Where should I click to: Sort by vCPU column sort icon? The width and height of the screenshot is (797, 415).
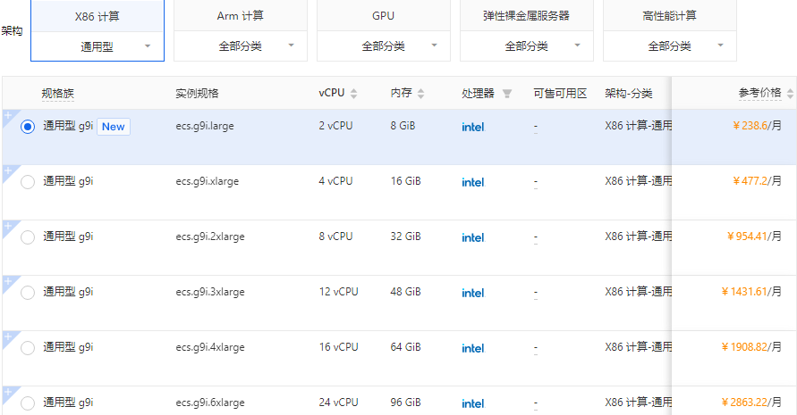click(353, 94)
